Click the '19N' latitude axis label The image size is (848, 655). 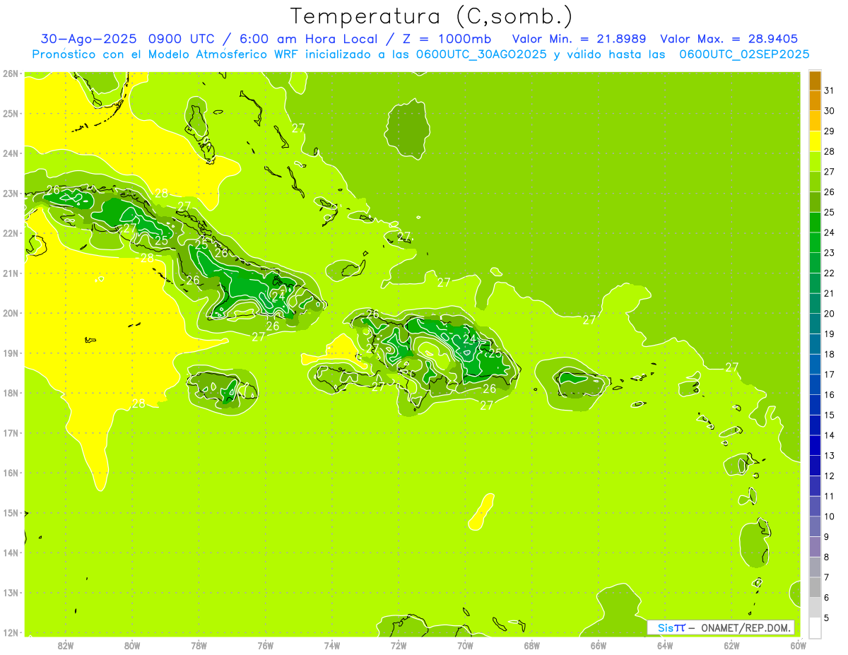pos(11,353)
